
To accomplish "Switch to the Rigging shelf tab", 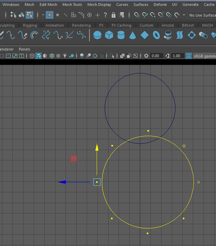I will coord(30,25).
